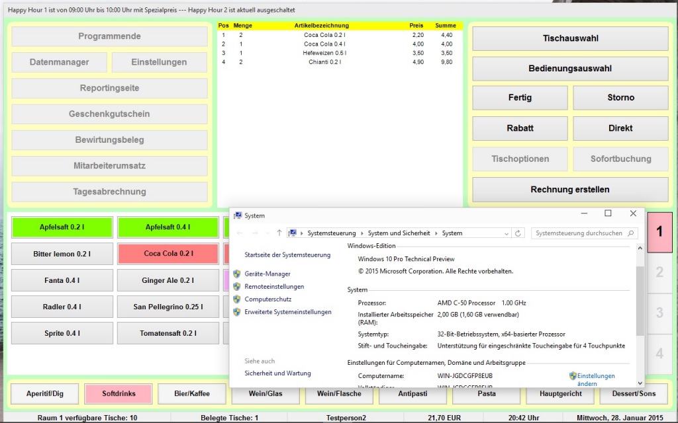This screenshot has height=423, width=678.
Task: Click the shield icon beside Remoteeinstellungen
Action: [236, 286]
